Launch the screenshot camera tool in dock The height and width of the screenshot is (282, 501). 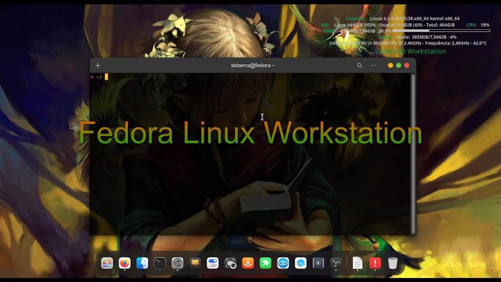point(231,263)
